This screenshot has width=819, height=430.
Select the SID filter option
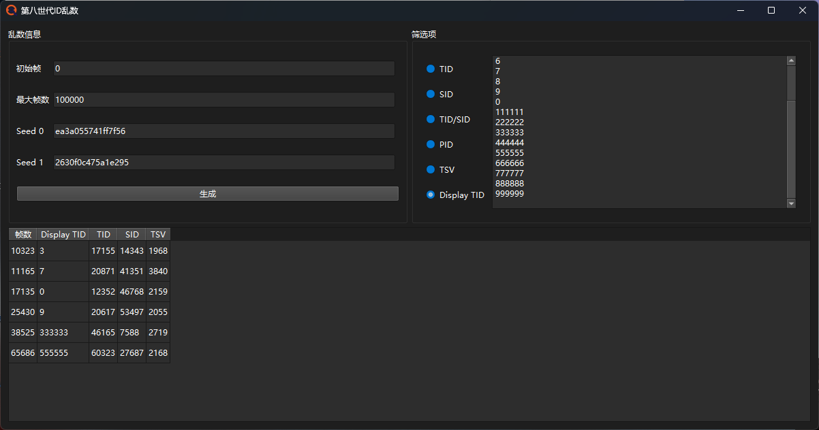(431, 95)
